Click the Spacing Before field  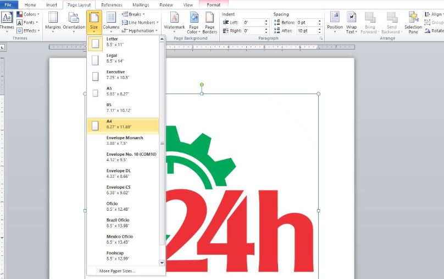pyautogui.click(x=307, y=23)
